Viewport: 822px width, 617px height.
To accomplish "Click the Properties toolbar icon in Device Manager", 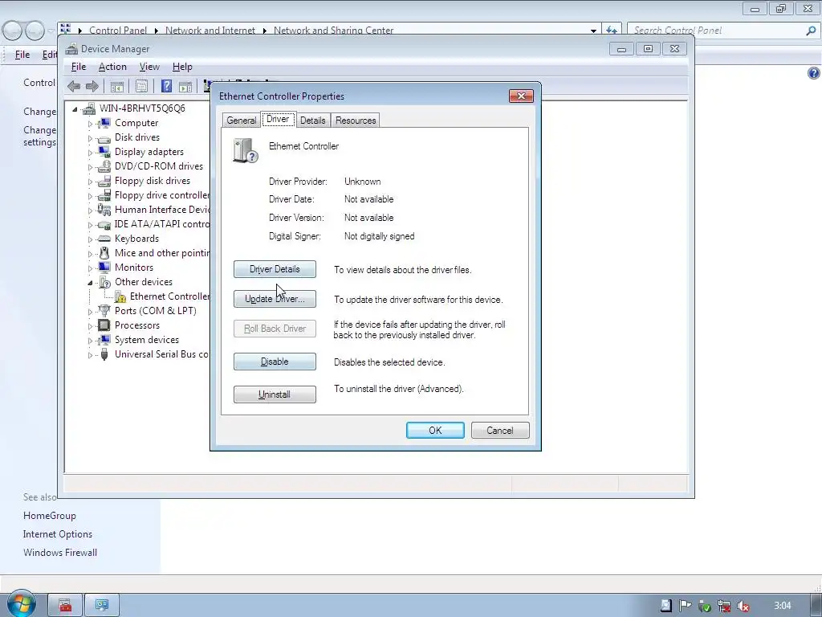I will coord(141,86).
